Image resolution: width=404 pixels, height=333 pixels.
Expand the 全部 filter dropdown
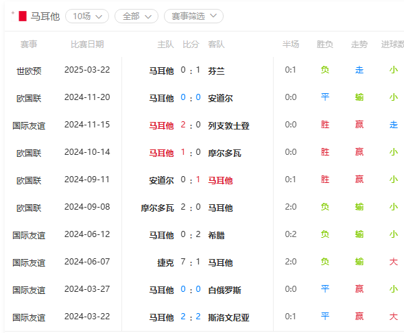(x=136, y=16)
